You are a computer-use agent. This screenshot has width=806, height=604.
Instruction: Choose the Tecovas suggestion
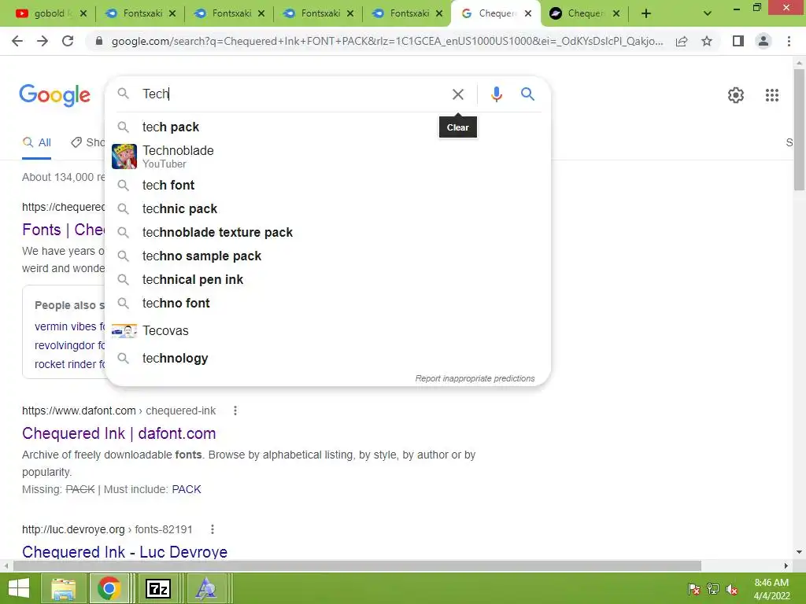(327, 330)
